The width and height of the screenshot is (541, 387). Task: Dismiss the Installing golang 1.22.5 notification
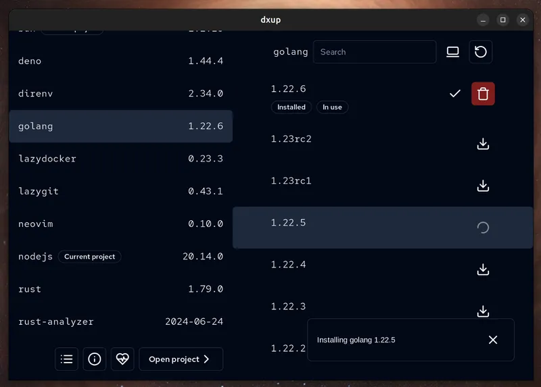tap(493, 340)
